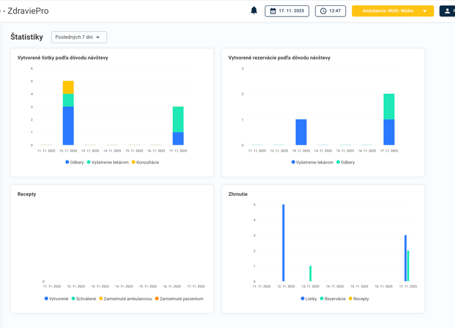Screen dimensions: 455x328
Task: Toggle Vytvorené legend in the Recepty chart
Action: 56,299
